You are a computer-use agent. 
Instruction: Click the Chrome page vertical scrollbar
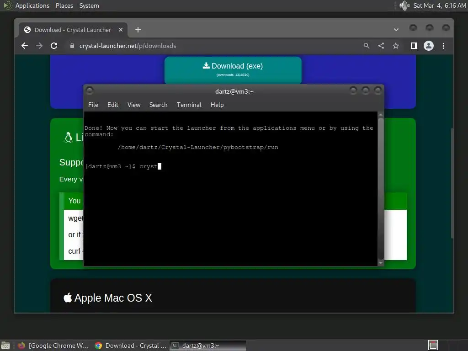click(452, 183)
